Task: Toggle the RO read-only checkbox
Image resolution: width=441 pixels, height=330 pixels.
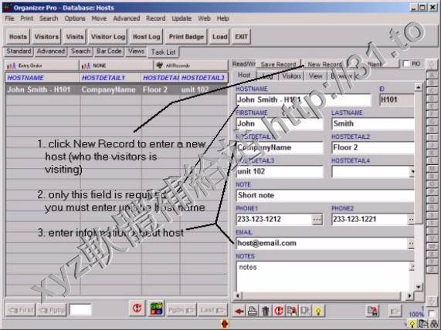Action: (x=406, y=64)
